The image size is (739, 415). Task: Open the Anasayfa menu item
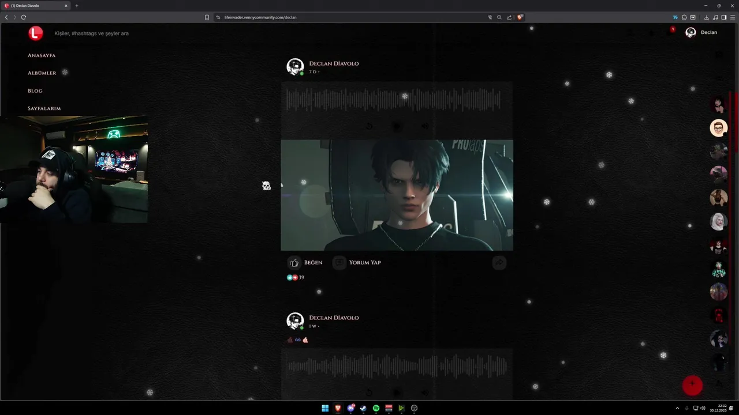[42, 55]
